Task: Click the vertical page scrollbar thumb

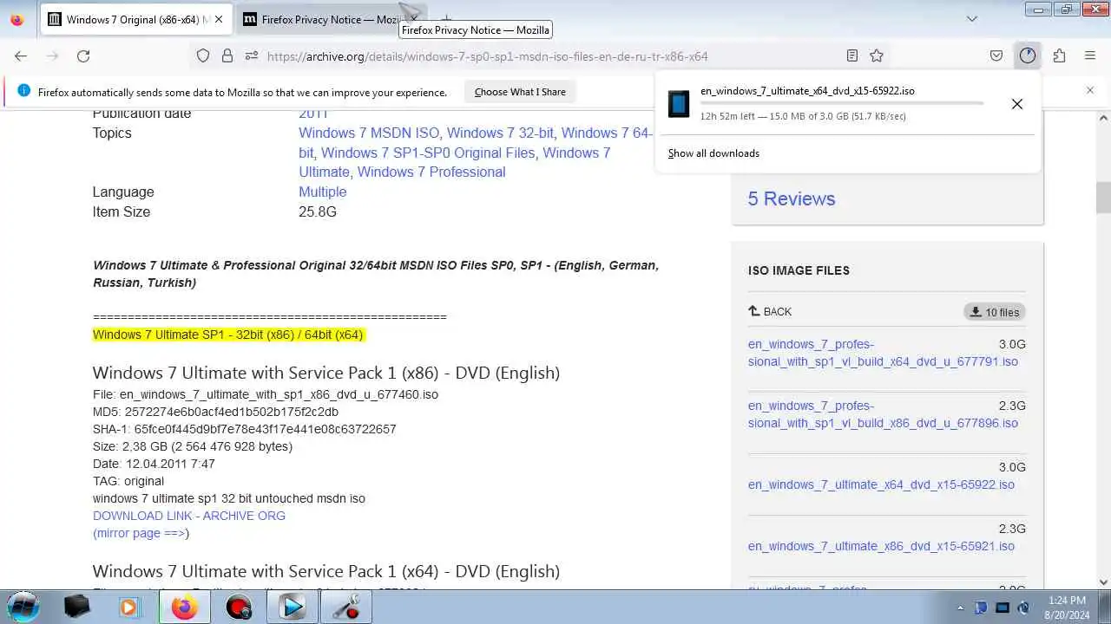Action: pos(1103,198)
